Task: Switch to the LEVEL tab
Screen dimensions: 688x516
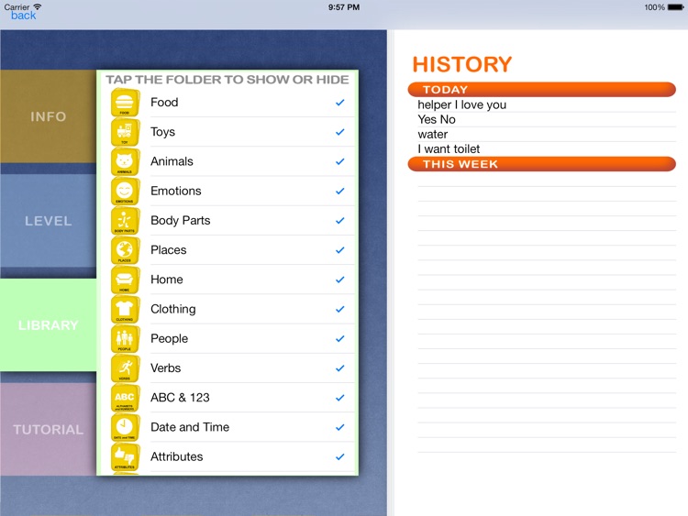Action: pos(49,221)
